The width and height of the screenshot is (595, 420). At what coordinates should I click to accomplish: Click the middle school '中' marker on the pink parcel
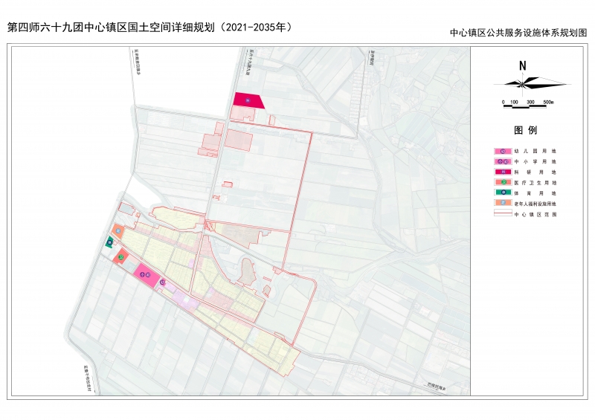click(147, 275)
